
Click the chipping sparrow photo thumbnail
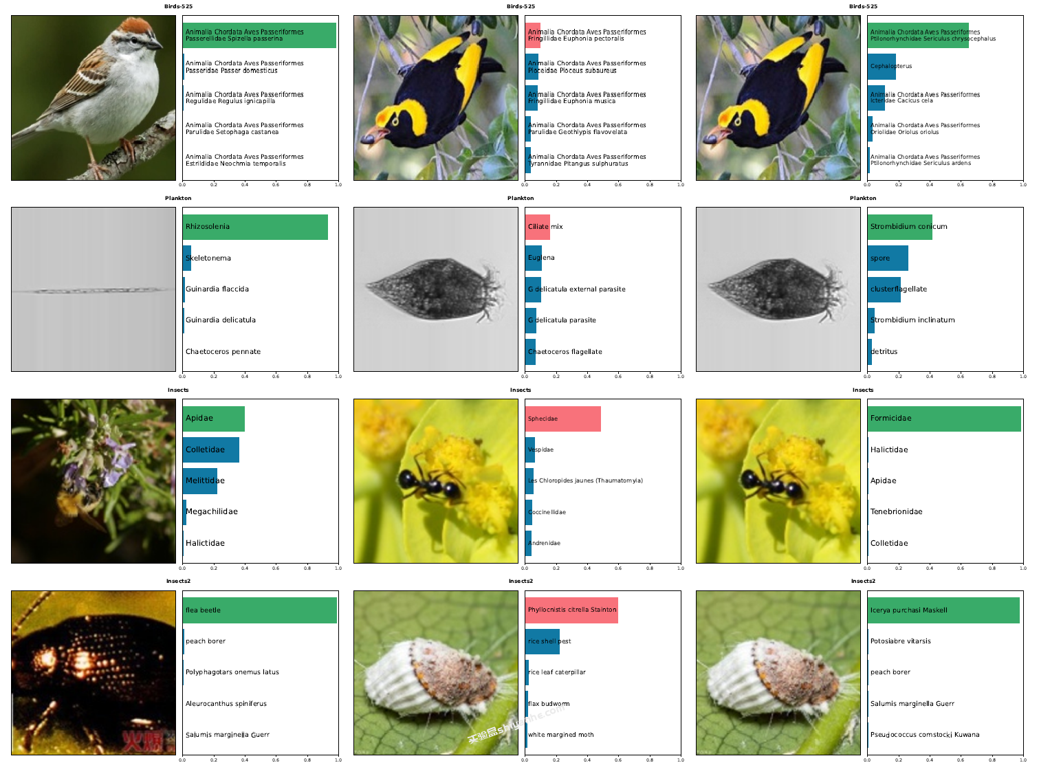(94, 98)
